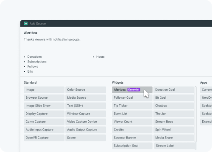The image size is (212, 152).
Task: Click the Hosts bullet item
Action: pos(100,57)
